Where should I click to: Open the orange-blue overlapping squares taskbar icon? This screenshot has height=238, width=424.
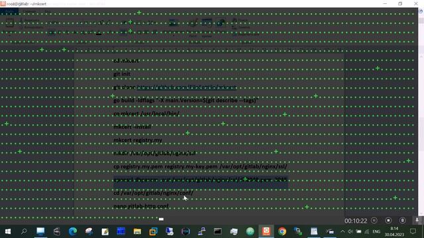coord(153,231)
